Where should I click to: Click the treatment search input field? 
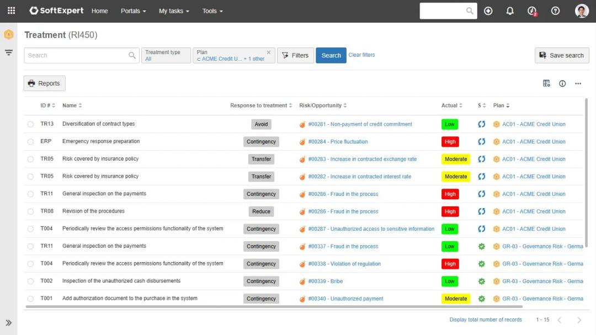tap(76, 55)
